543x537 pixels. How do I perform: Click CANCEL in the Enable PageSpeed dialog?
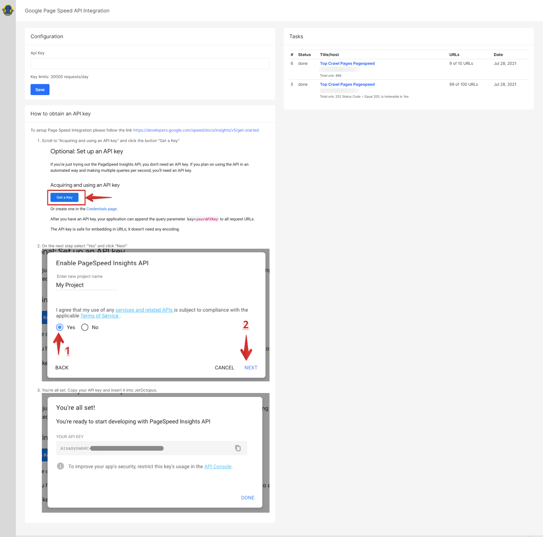(225, 368)
